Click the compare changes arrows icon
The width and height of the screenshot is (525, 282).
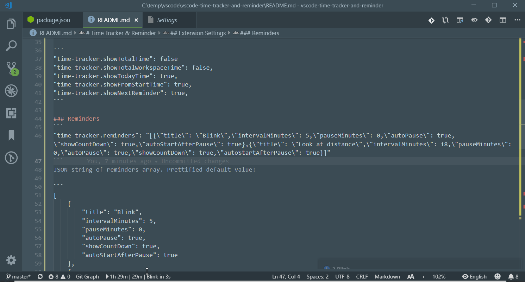[445, 20]
